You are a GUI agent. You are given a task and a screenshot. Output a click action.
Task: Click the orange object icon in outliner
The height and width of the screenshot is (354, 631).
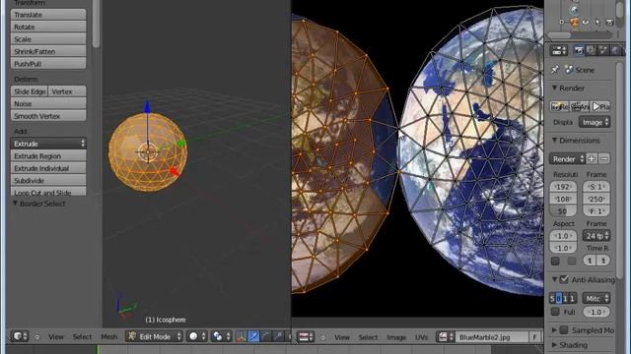click(x=574, y=22)
